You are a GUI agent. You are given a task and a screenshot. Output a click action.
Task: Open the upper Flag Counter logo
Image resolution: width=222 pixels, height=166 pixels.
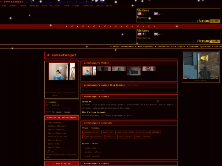pyautogui.click(x=209, y=21)
